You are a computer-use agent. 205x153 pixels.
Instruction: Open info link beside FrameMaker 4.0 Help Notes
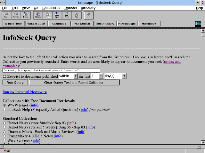[58, 136]
